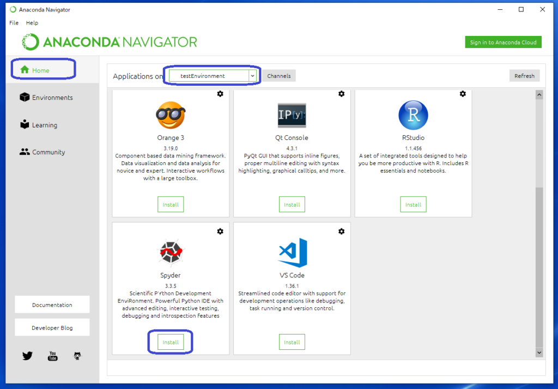Click the Spyder application logo

click(x=171, y=252)
